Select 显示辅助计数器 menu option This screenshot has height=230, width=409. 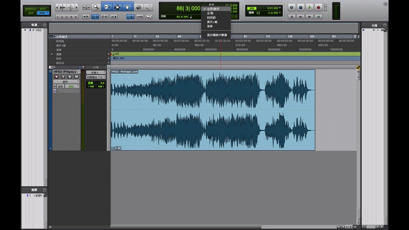[x=216, y=35]
